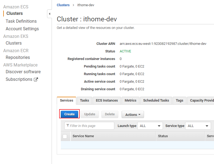Open the Capacity Providers tab
Image resolution: width=214 pixels, height=164 pixels.
tap(200, 101)
